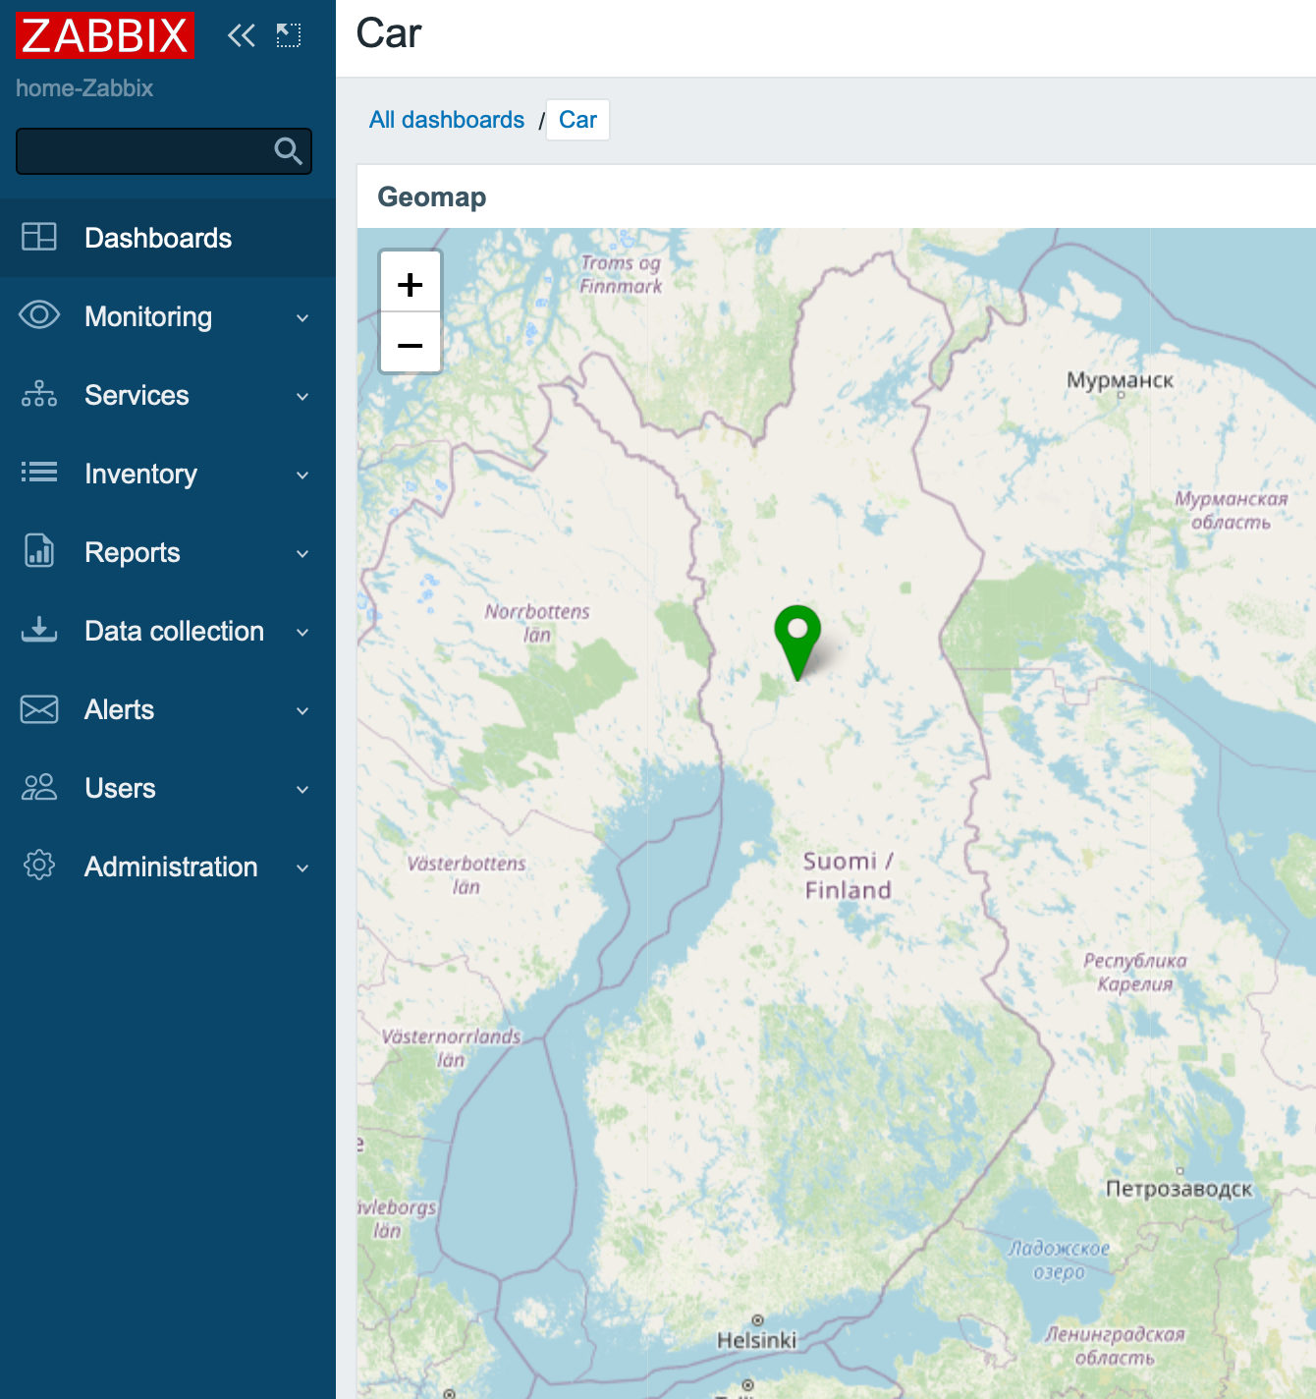The image size is (1316, 1399).
Task: Expand the Data collection chevron
Action: 302,632
